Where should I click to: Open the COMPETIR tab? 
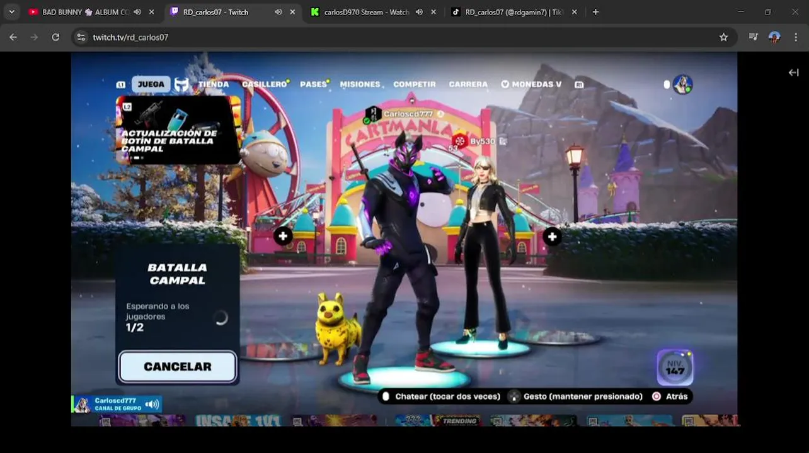tap(414, 84)
